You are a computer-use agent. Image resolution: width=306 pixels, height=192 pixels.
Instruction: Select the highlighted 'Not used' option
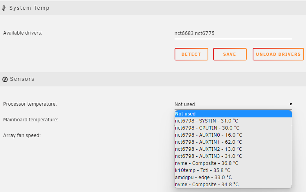233,114
